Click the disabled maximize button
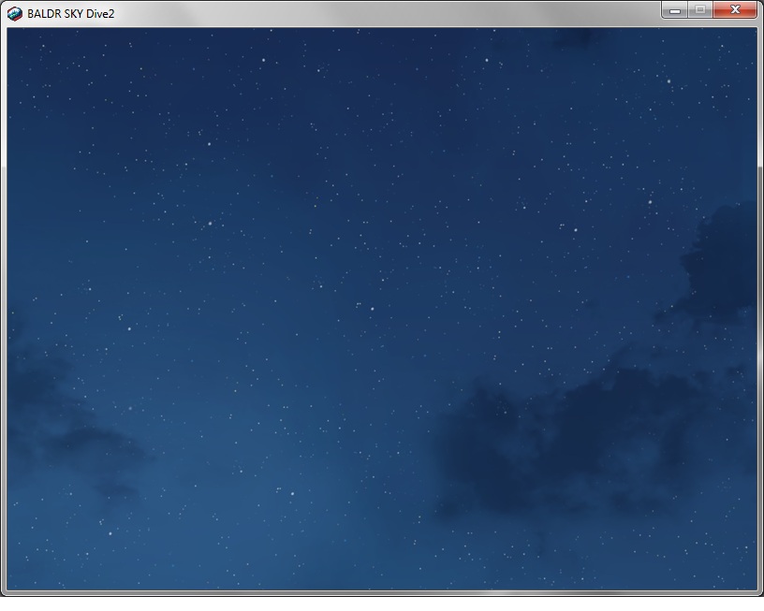Screen dimensions: 764x611 click(700, 9)
